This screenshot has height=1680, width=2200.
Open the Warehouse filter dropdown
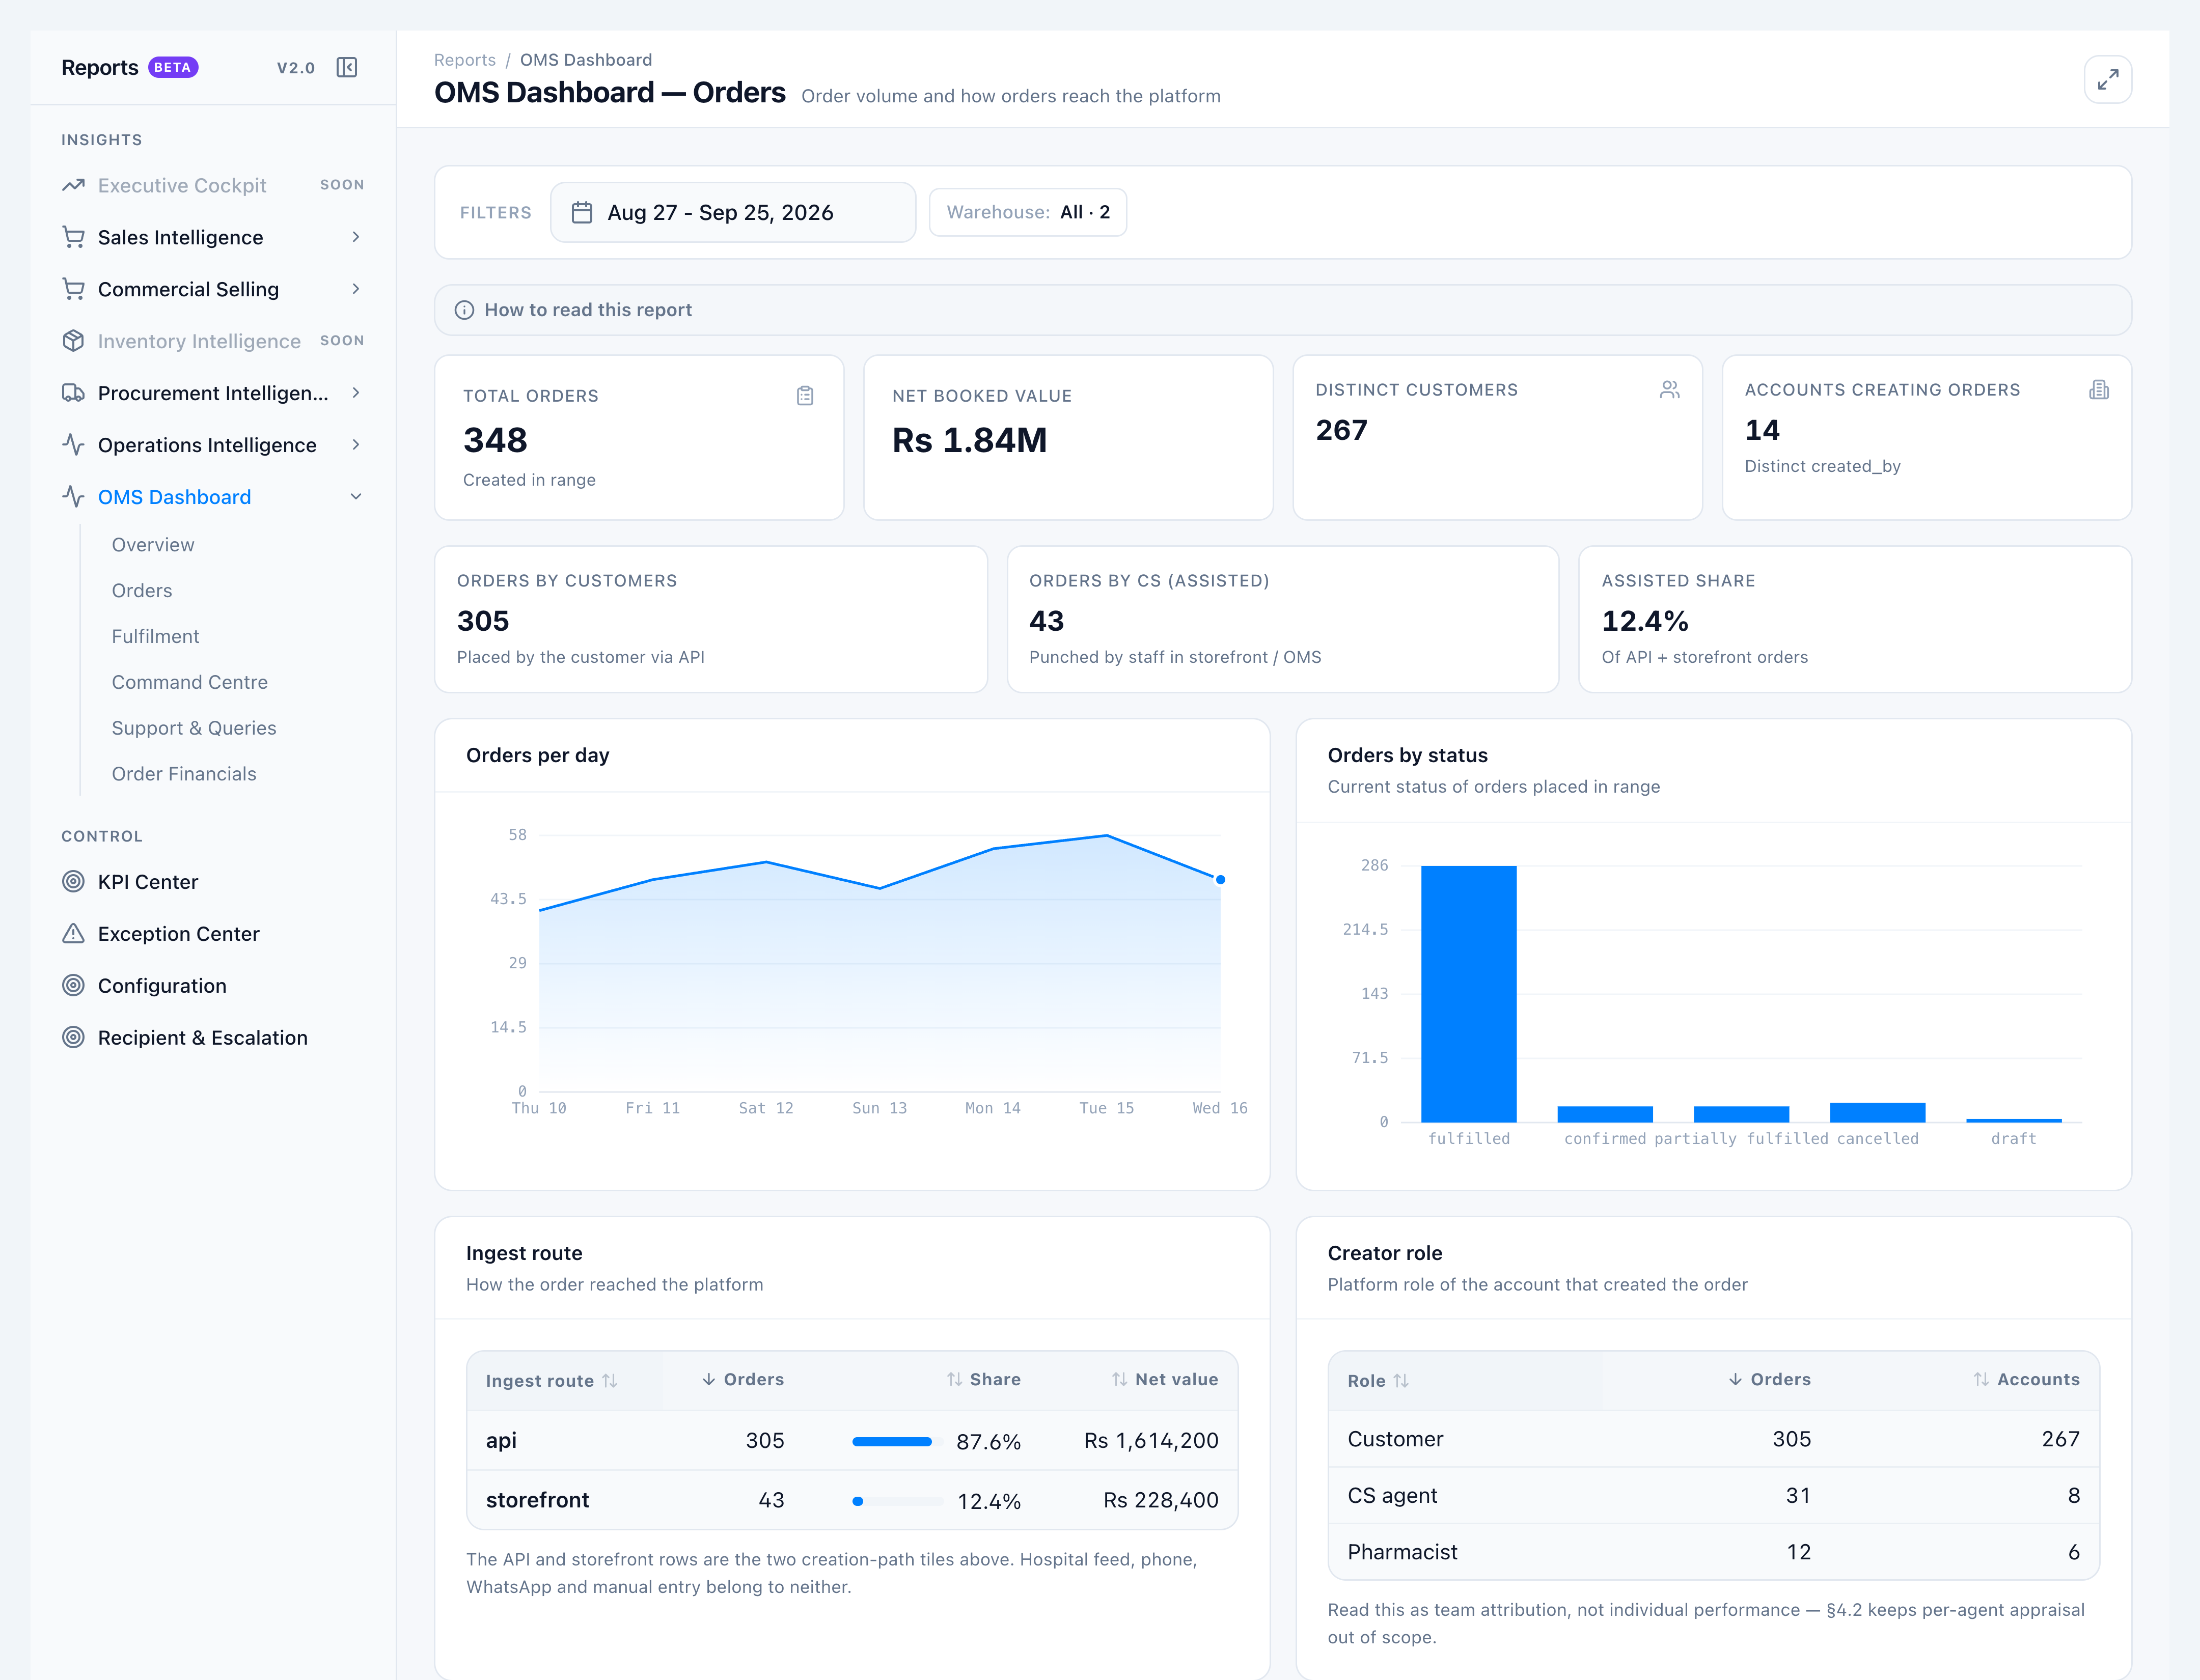(x=1028, y=212)
